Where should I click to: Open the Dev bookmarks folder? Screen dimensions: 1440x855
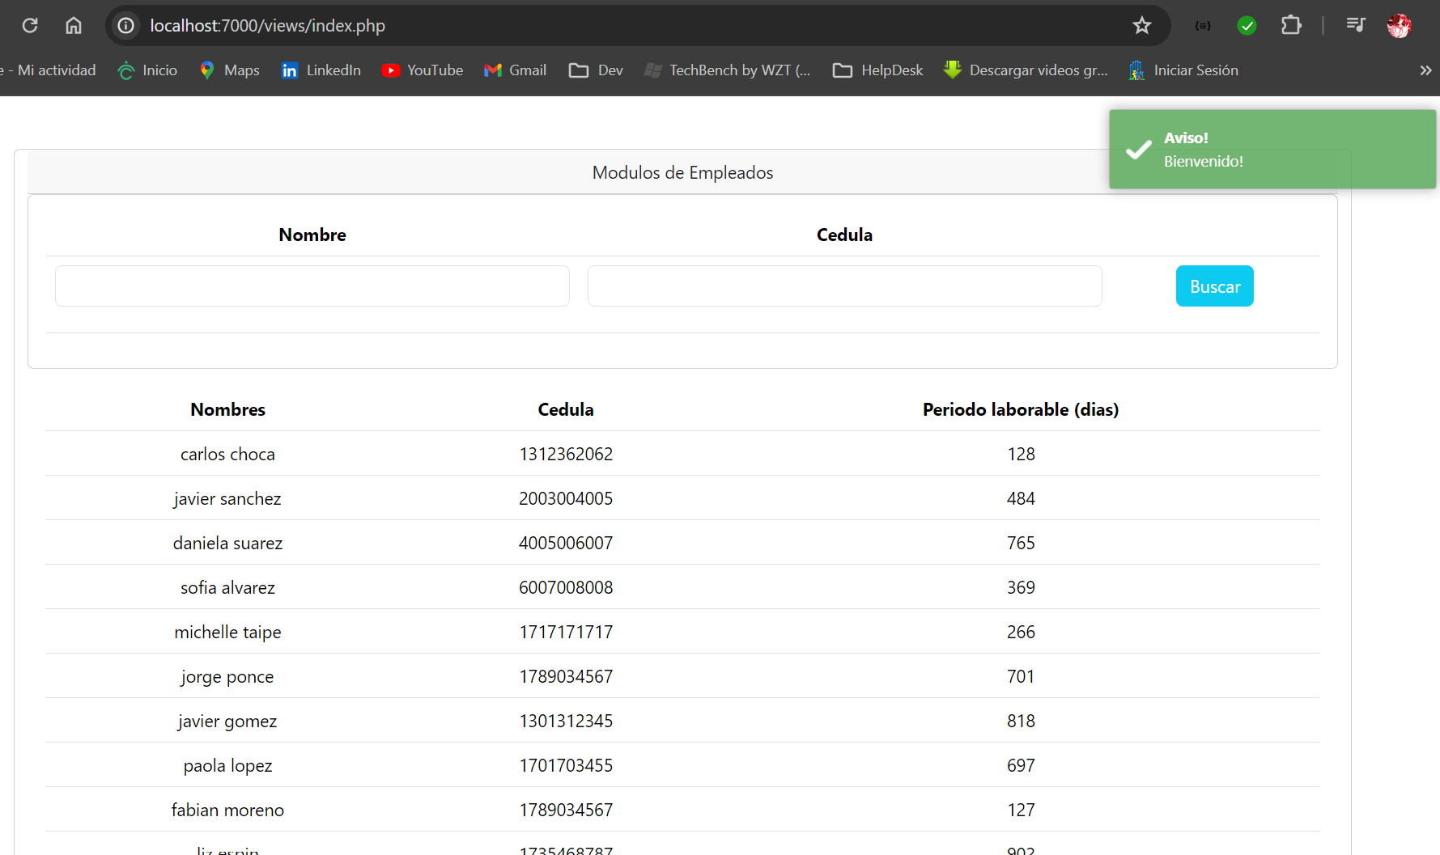point(596,70)
